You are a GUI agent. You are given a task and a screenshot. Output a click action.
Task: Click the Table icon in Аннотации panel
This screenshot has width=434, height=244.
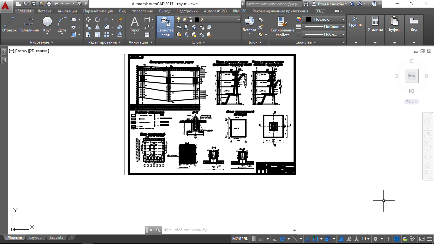(147, 35)
